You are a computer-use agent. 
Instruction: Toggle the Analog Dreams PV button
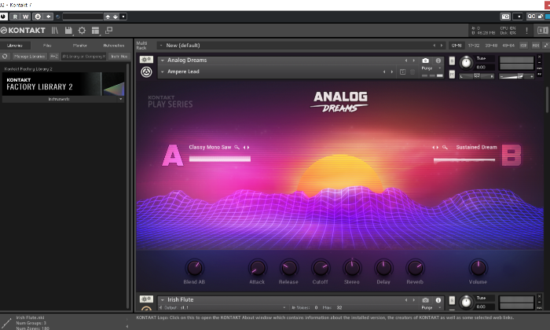[540, 75]
